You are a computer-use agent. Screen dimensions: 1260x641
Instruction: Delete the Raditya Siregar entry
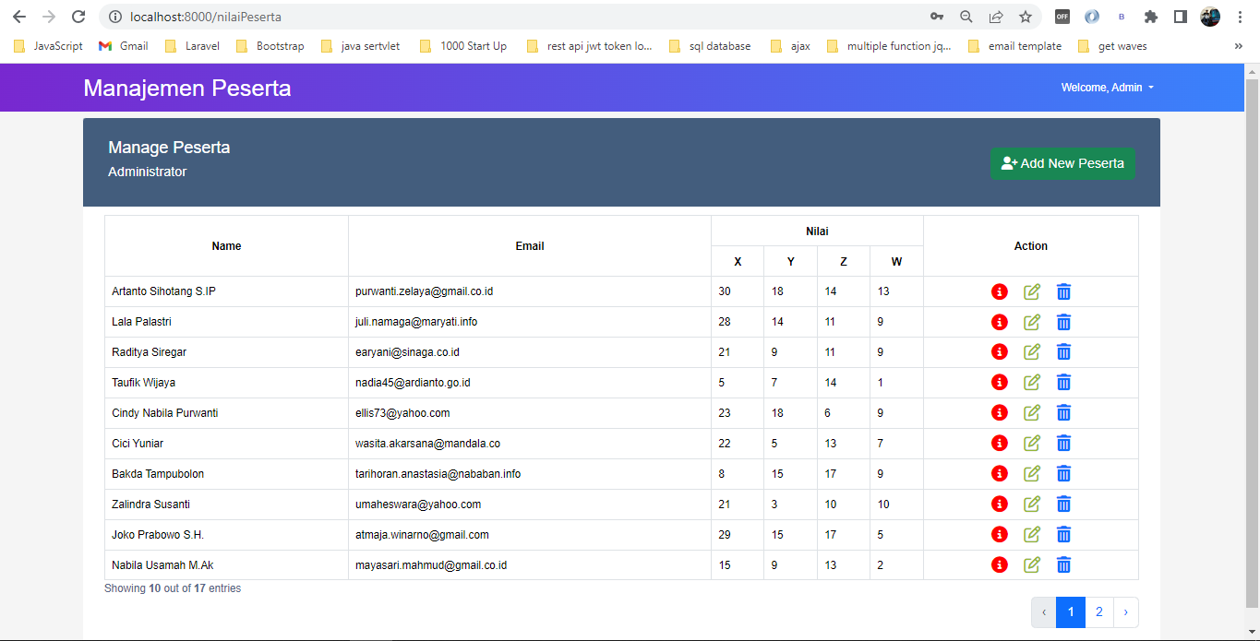click(1063, 352)
